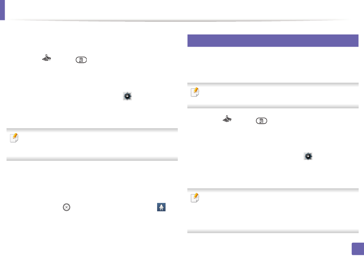Click the gray bar closing the left note box
The width and height of the screenshot is (364, 258).
92,159
